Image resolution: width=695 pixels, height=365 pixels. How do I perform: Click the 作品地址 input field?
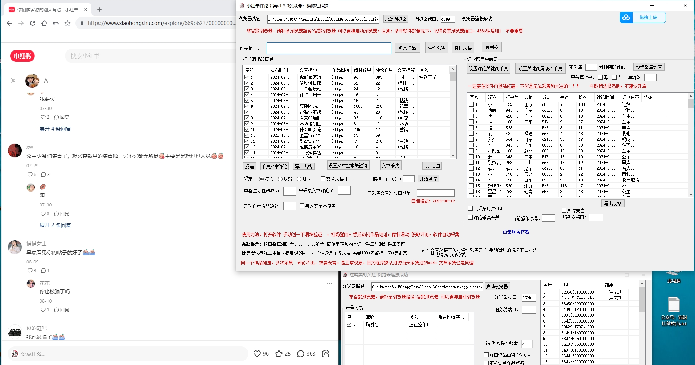pos(329,48)
